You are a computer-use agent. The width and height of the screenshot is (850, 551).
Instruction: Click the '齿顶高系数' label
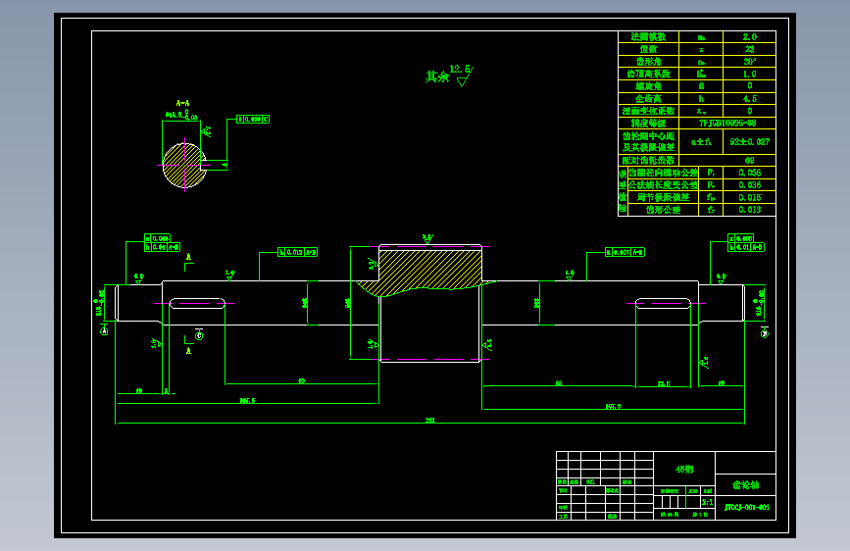(648, 74)
